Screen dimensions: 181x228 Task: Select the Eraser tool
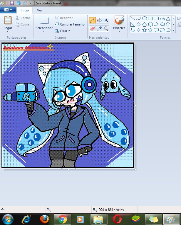click(x=92, y=29)
